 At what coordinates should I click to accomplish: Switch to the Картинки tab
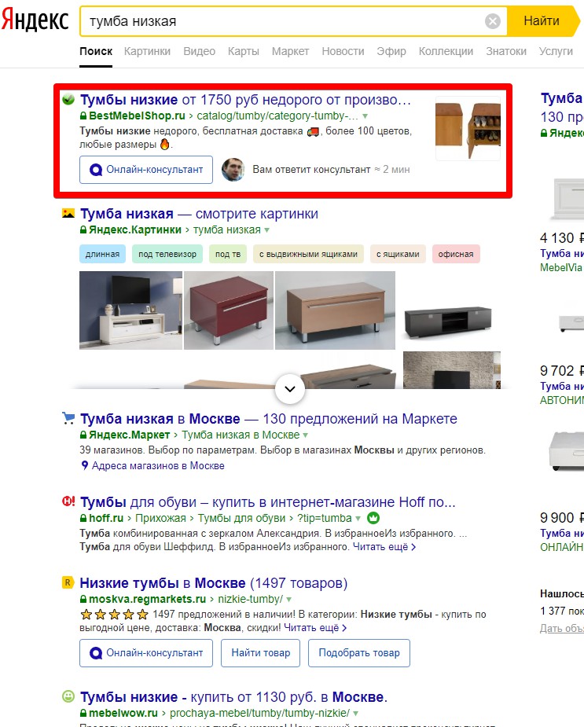pyautogui.click(x=147, y=51)
